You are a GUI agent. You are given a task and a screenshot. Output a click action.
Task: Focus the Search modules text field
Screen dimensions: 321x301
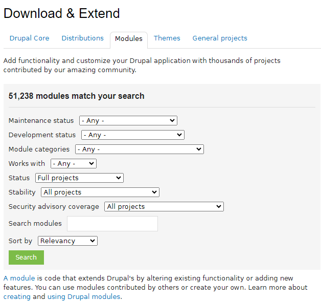click(112, 224)
